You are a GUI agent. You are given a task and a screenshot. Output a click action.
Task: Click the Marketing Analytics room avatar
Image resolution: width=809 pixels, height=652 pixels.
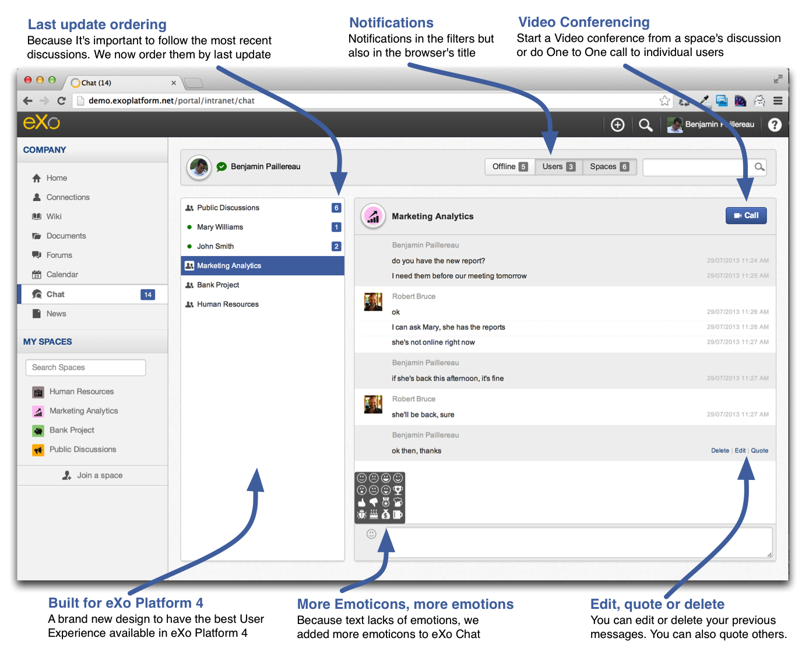[x=373, y=216]
